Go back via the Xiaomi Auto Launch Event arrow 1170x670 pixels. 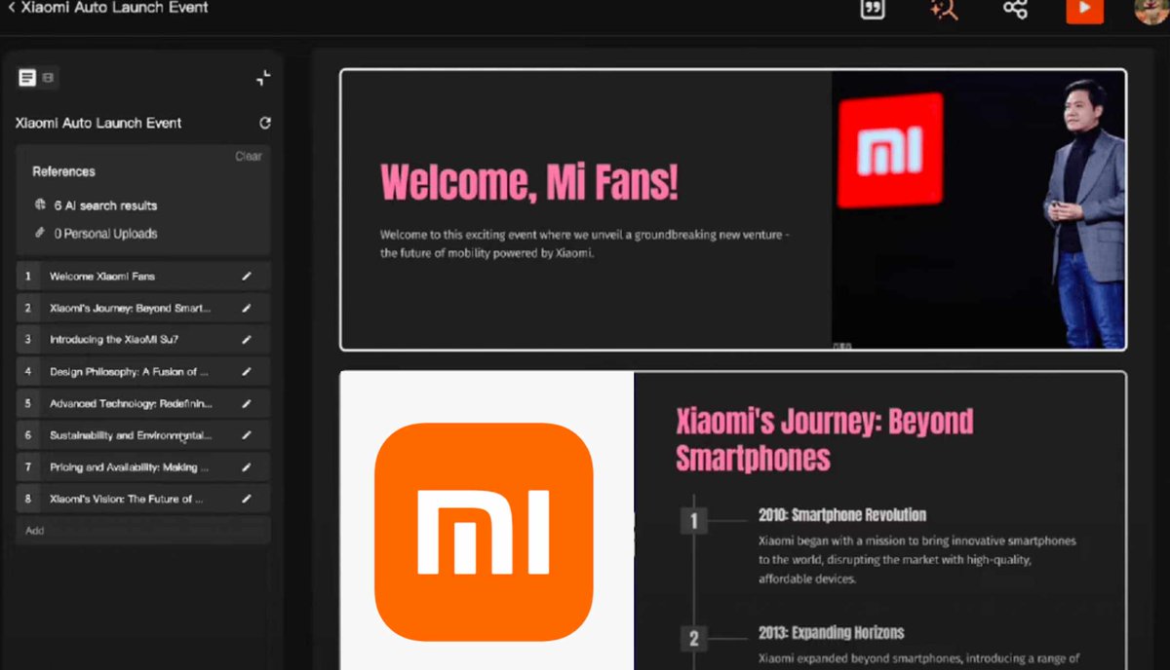click(x=11, y=8)
